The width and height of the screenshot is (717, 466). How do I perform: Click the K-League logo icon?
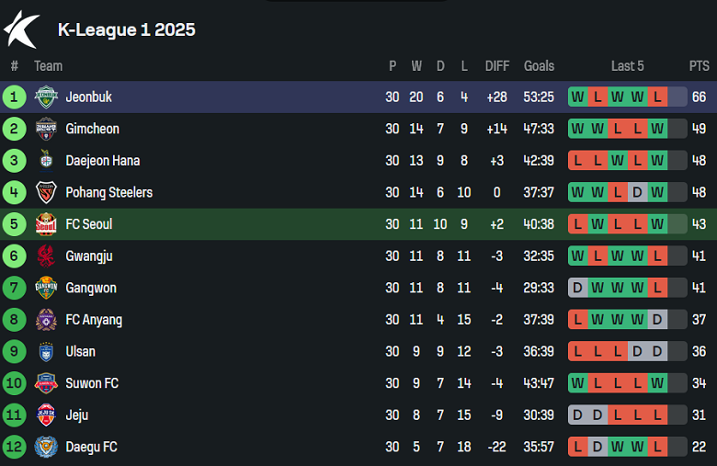pyautogui.click(x=21, y=29)
